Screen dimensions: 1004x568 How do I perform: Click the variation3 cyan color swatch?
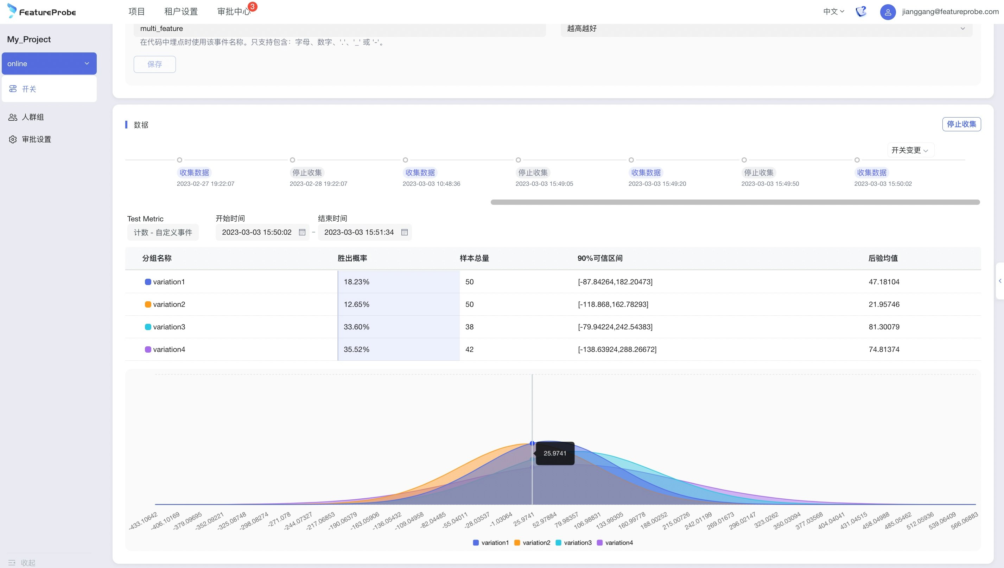(148, 327)
